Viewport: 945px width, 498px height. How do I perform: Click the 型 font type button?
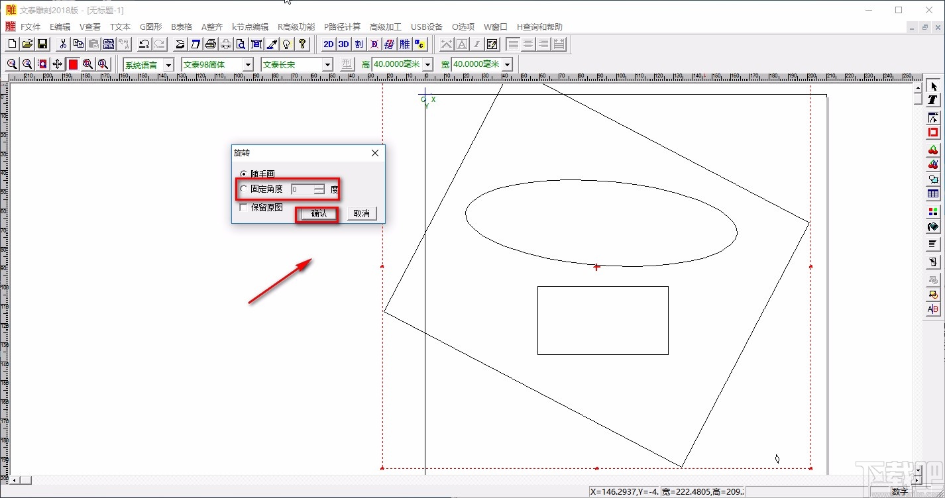click(x=347, y=64)
